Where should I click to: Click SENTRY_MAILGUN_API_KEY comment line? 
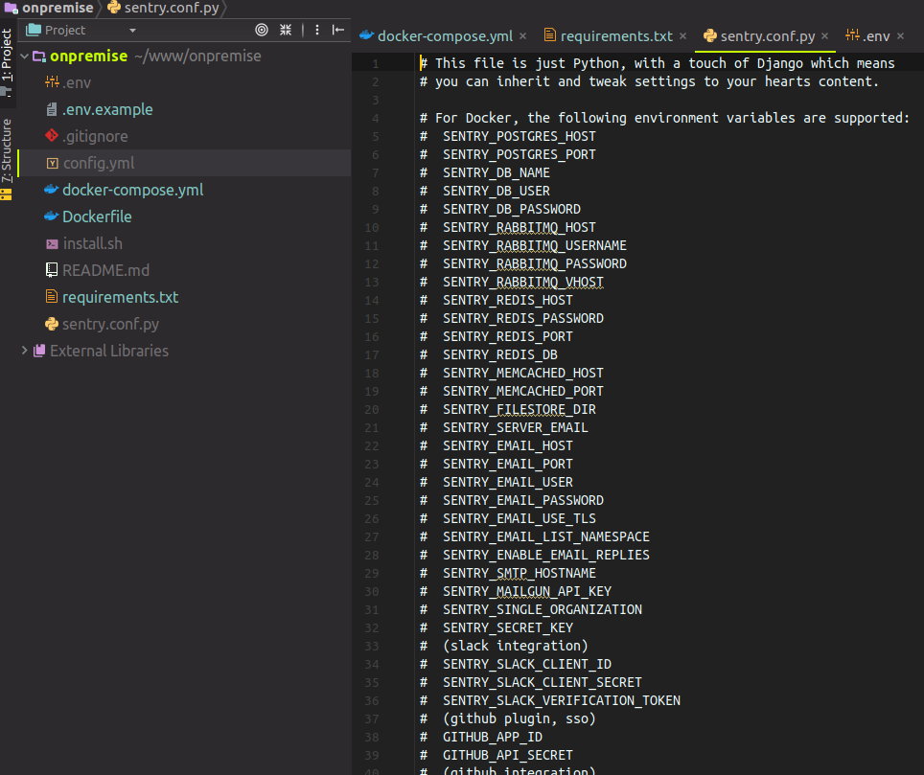[516, 592]
